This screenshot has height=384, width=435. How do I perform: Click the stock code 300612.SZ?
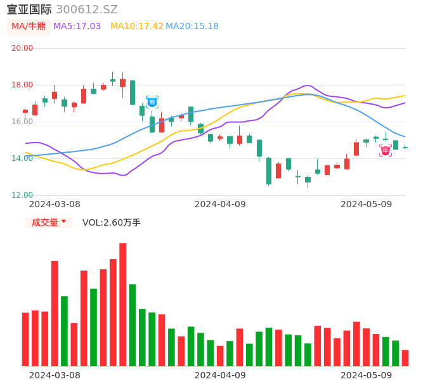point(87,10)
